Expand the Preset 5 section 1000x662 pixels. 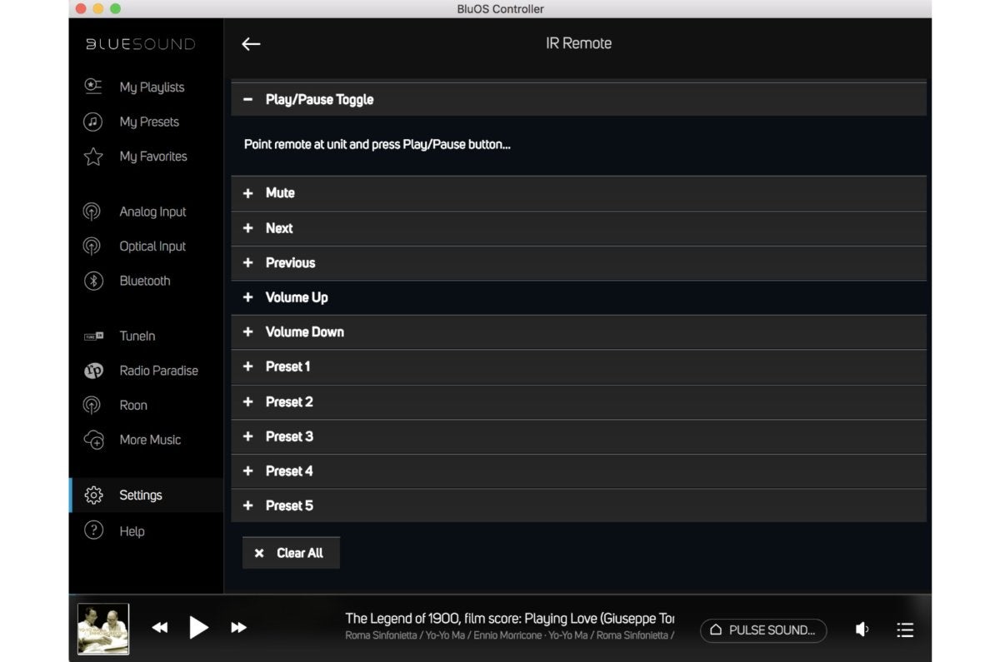(x=578, y=505)
